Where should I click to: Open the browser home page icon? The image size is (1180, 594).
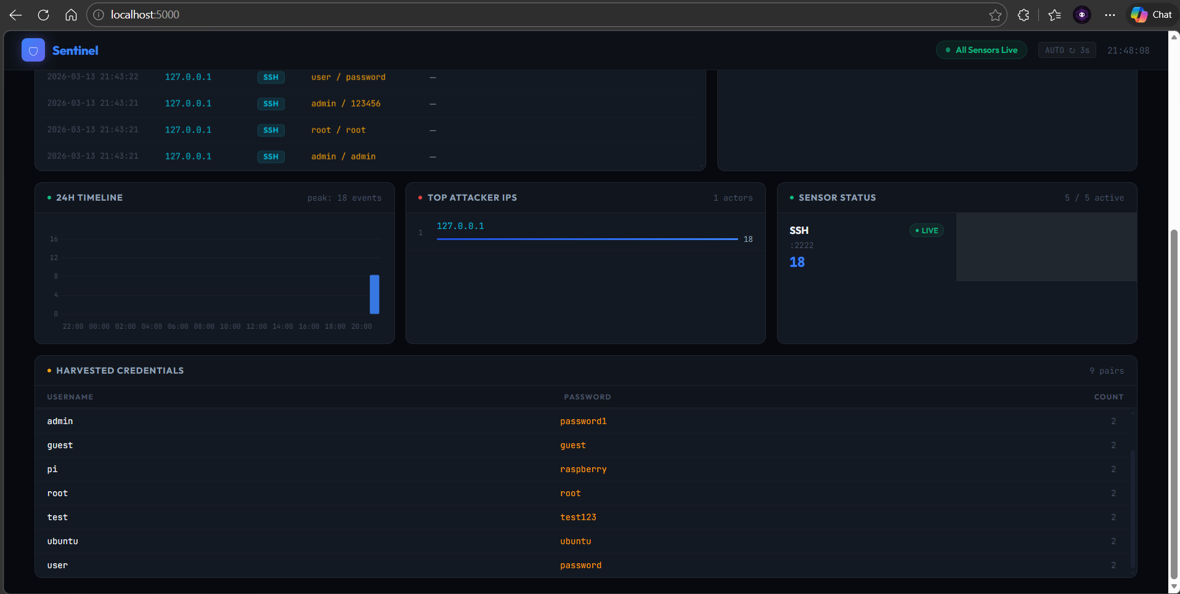(x=71, y=15)
